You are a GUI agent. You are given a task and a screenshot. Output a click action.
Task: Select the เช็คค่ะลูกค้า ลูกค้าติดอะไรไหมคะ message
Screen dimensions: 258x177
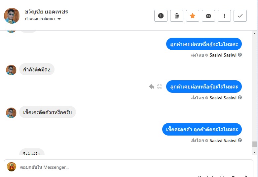[x=202, y=130]
